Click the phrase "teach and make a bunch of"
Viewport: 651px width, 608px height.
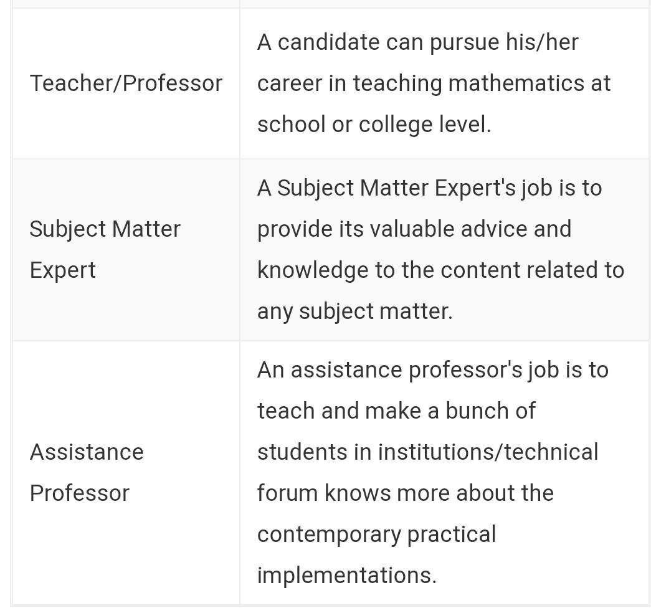click(396, 411)
